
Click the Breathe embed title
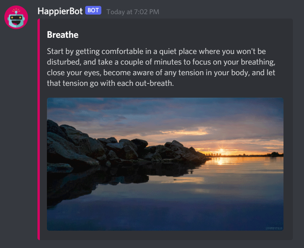(x=63, y=35)
